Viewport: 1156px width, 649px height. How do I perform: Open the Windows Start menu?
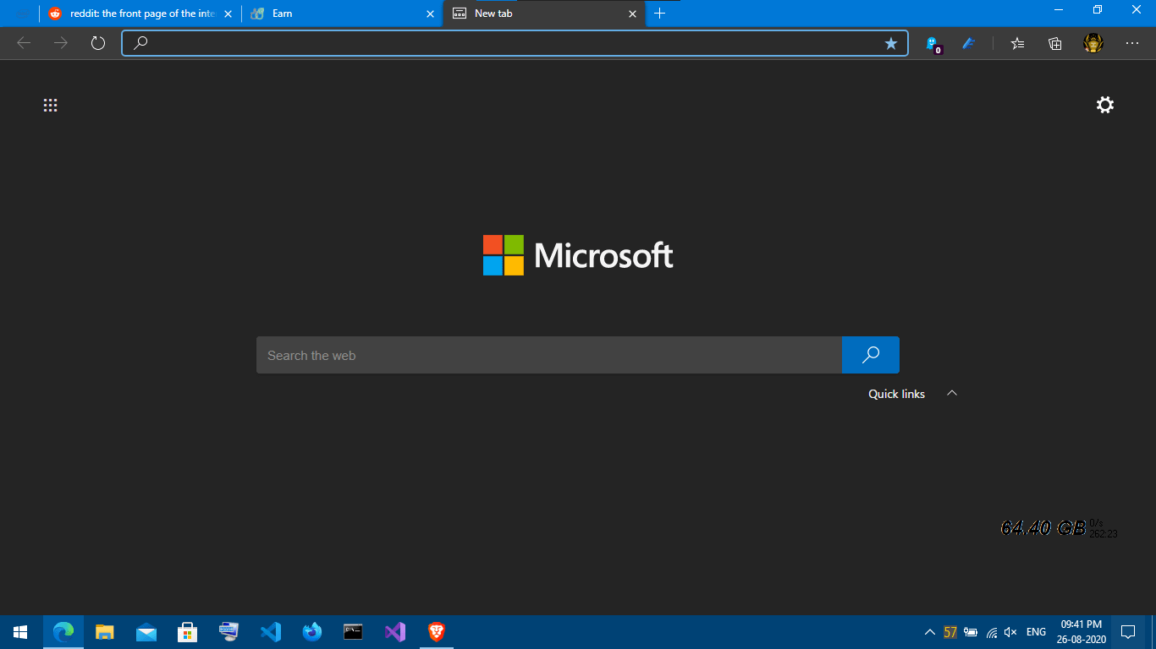[20, 631]
